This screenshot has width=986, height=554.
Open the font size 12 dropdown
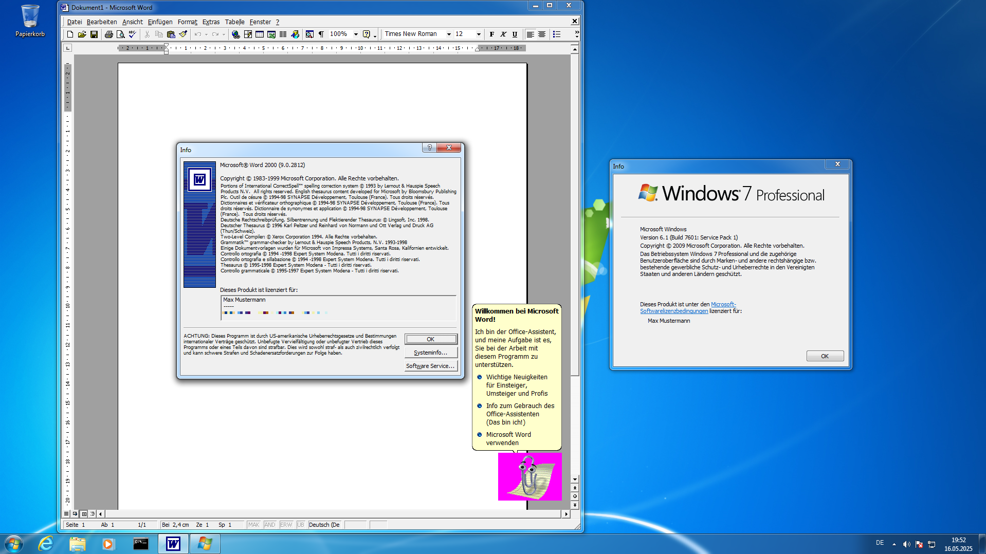[479, 34]
